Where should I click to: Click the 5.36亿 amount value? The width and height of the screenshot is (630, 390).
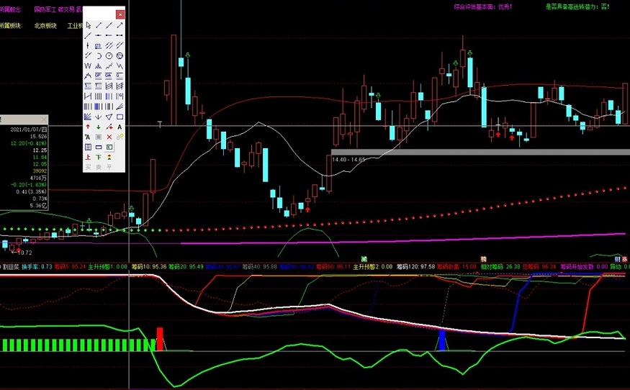pyautogui.click(x=38, y=206)
